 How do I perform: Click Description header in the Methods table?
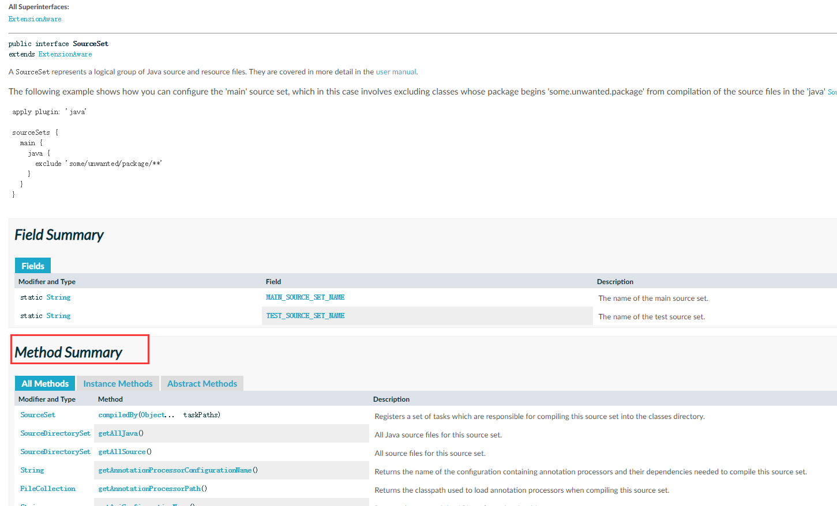click(391, 399)
